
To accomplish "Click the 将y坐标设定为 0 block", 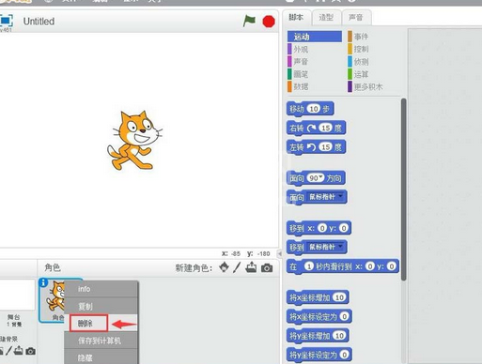I will pos(319,355).
